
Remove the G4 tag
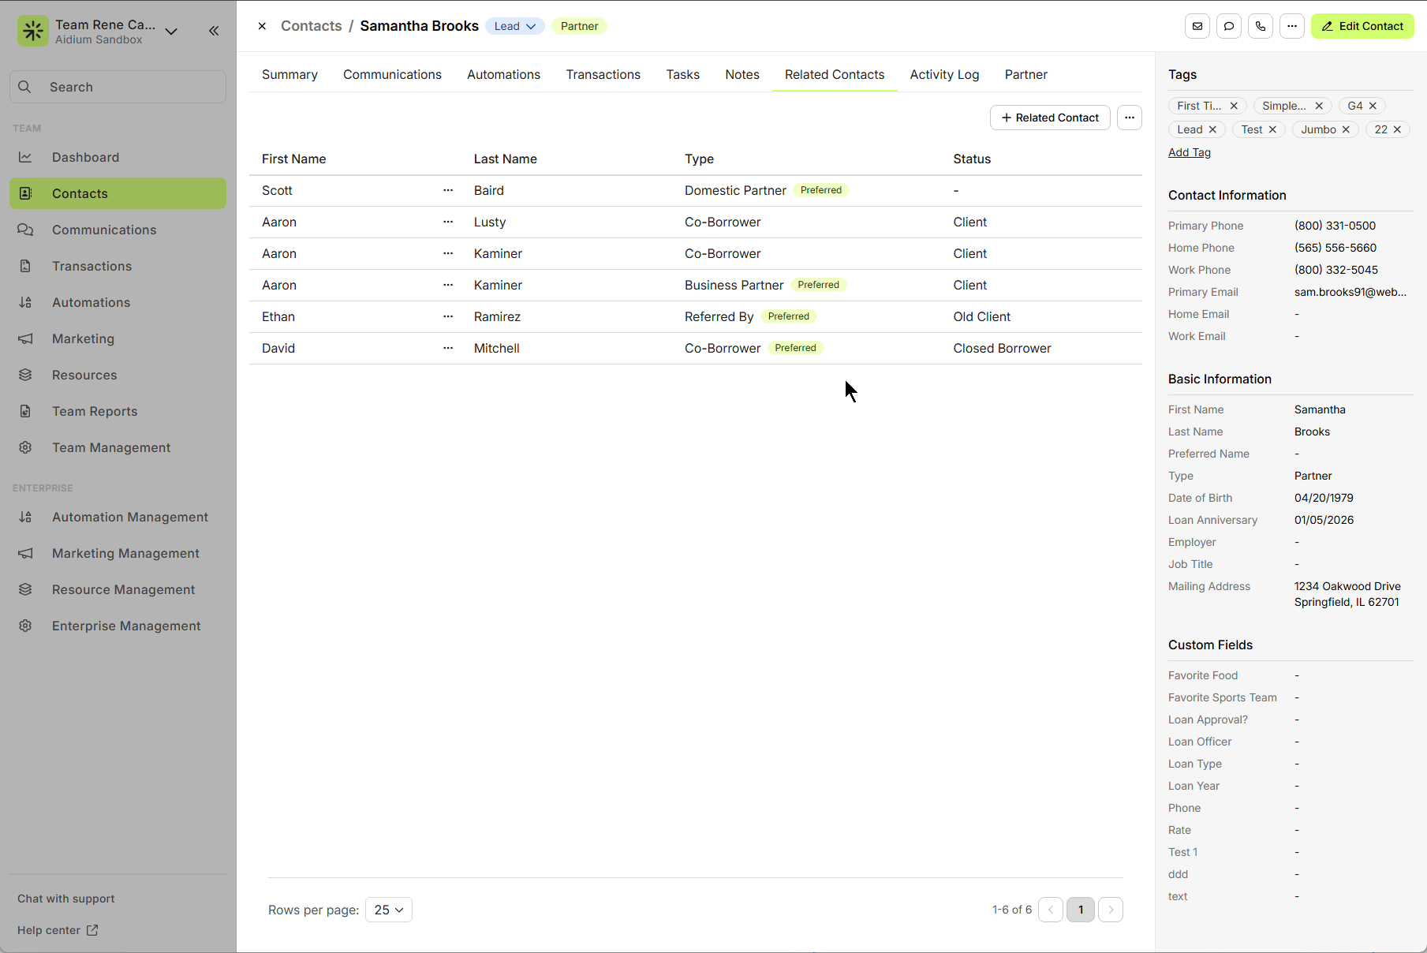point(1373,106)
